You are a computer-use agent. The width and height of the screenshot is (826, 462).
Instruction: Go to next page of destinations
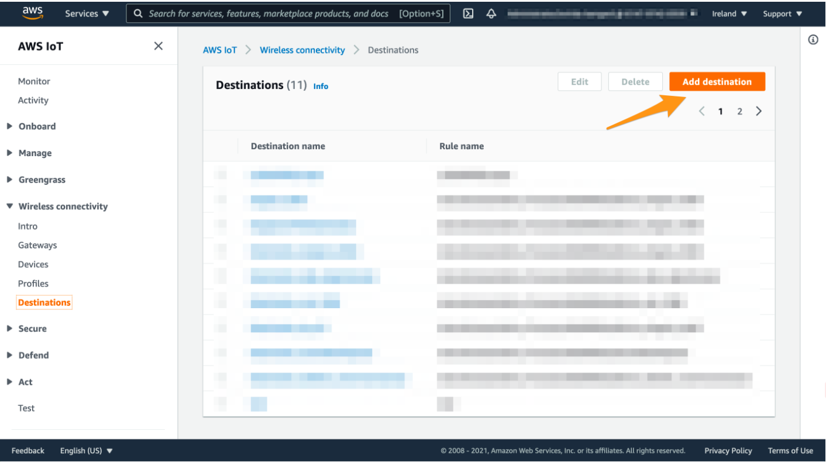point(759,111)
